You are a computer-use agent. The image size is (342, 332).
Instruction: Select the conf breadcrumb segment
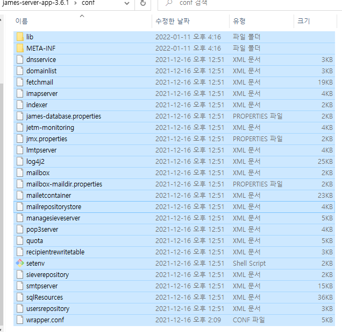click(x=88, y=3)
